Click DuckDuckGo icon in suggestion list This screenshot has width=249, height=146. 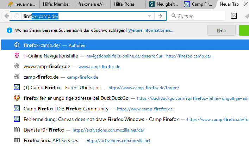17,98
